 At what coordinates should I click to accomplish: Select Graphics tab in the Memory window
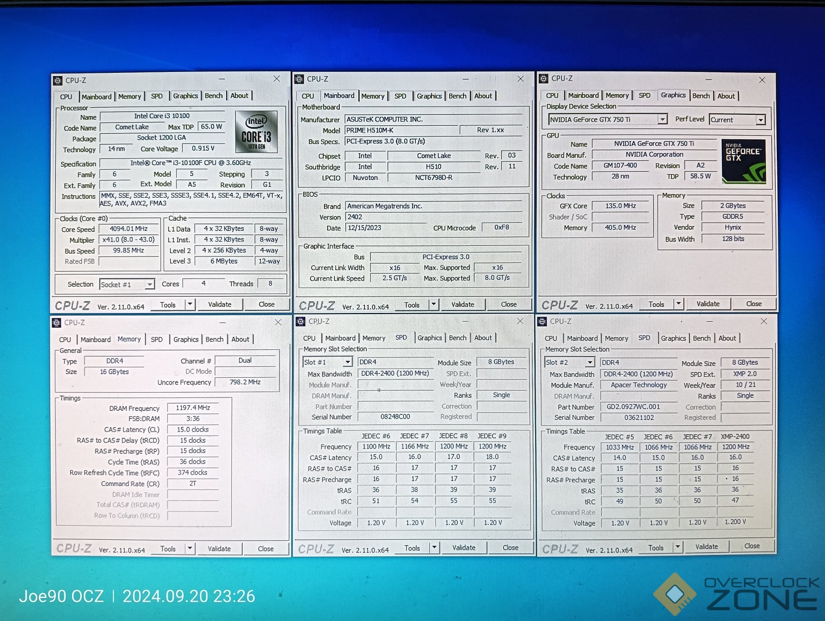point(186,339)
